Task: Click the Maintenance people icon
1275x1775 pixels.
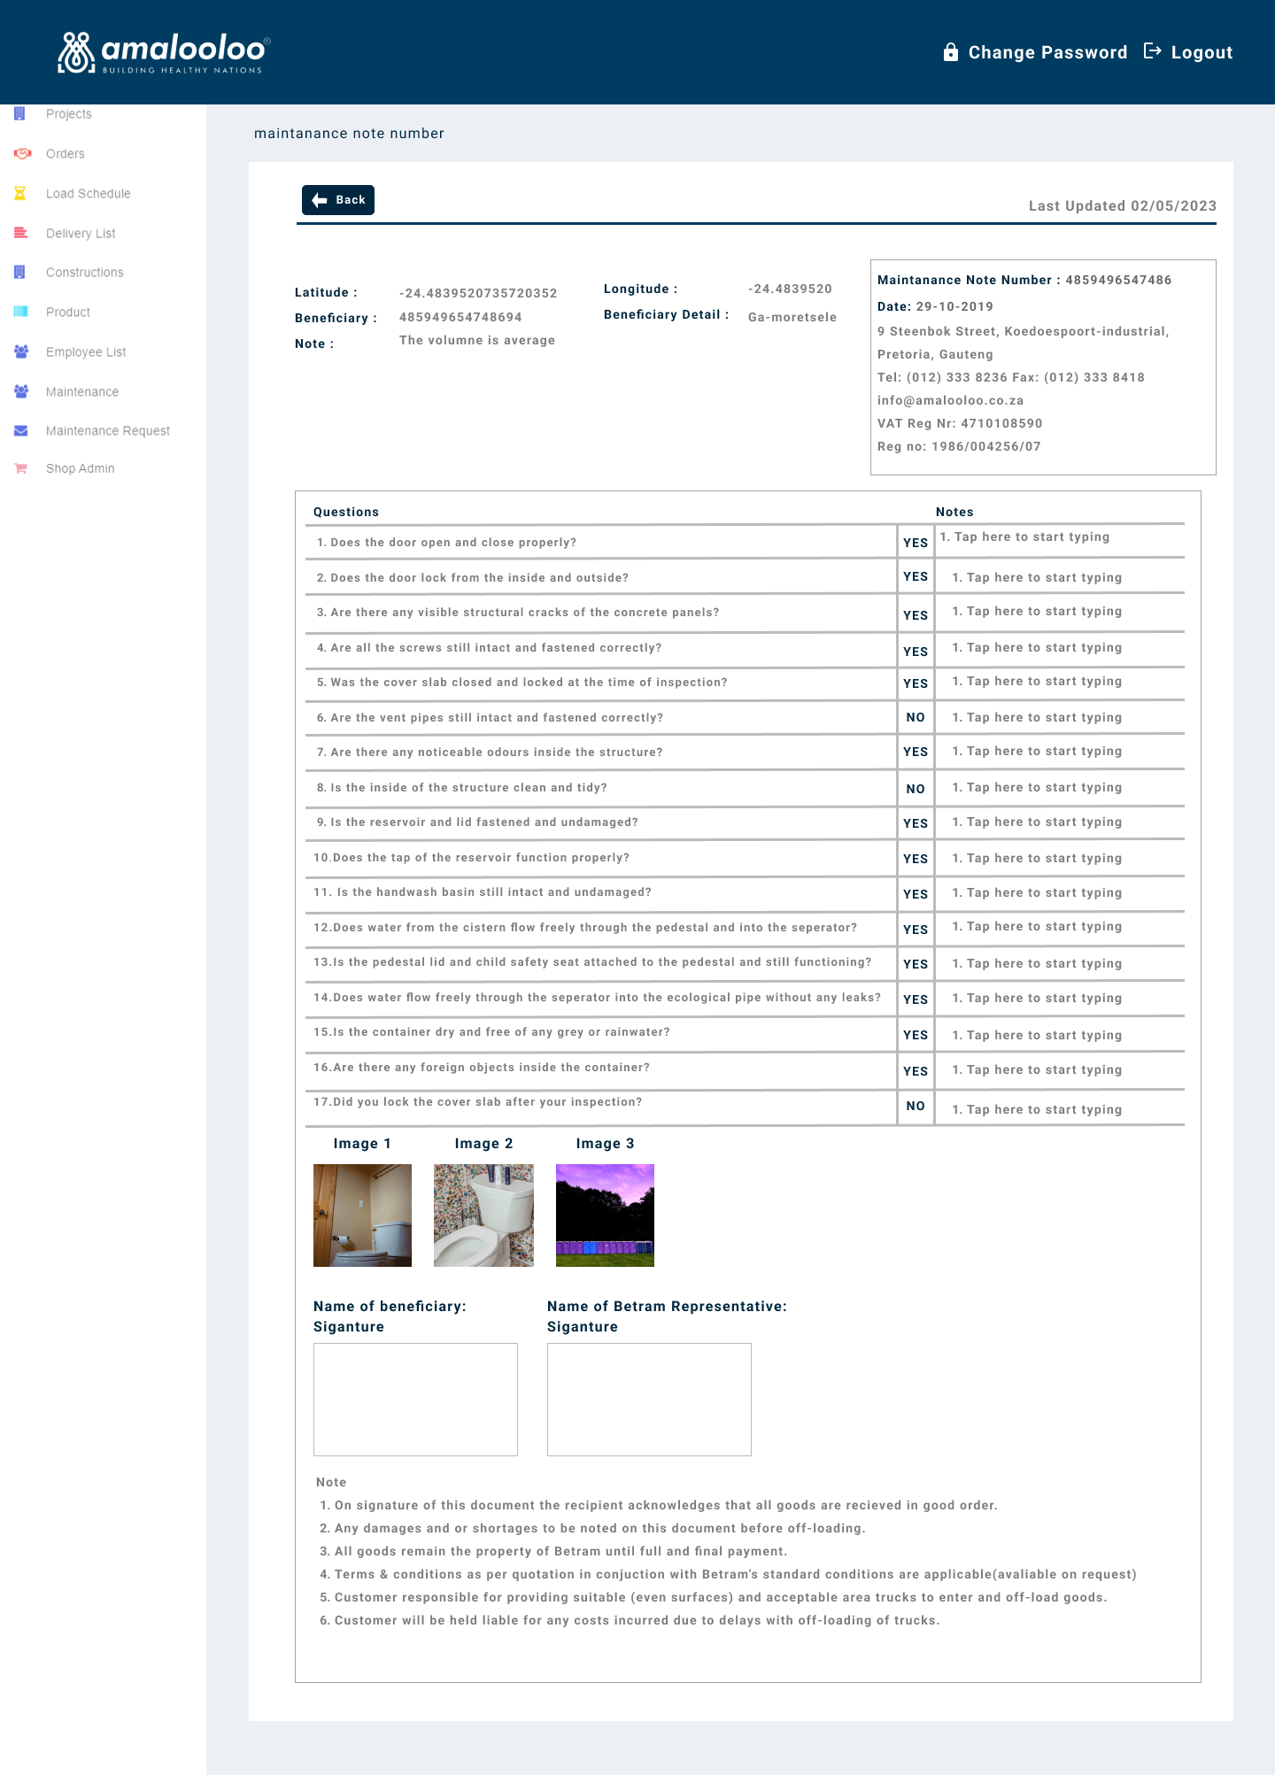Action: click(x=21, y=391)
